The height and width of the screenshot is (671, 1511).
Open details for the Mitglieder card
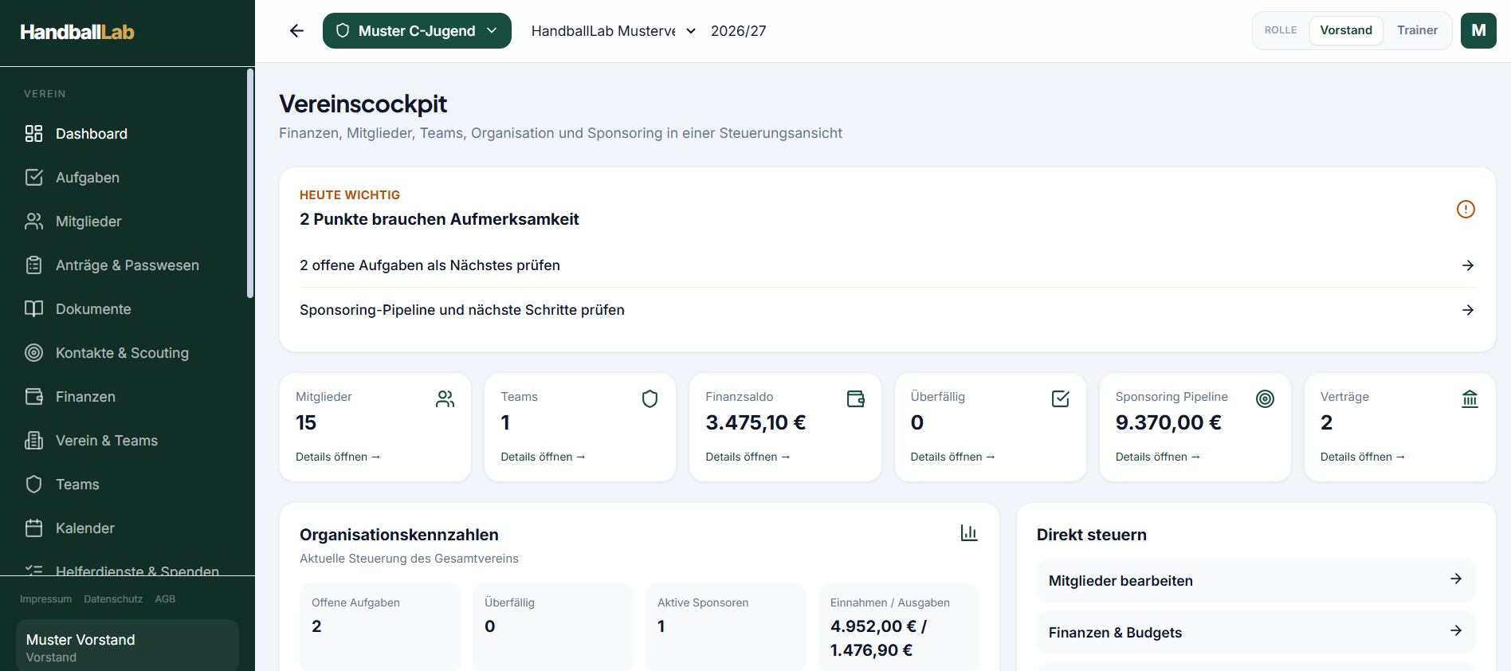tap(338, 457)
